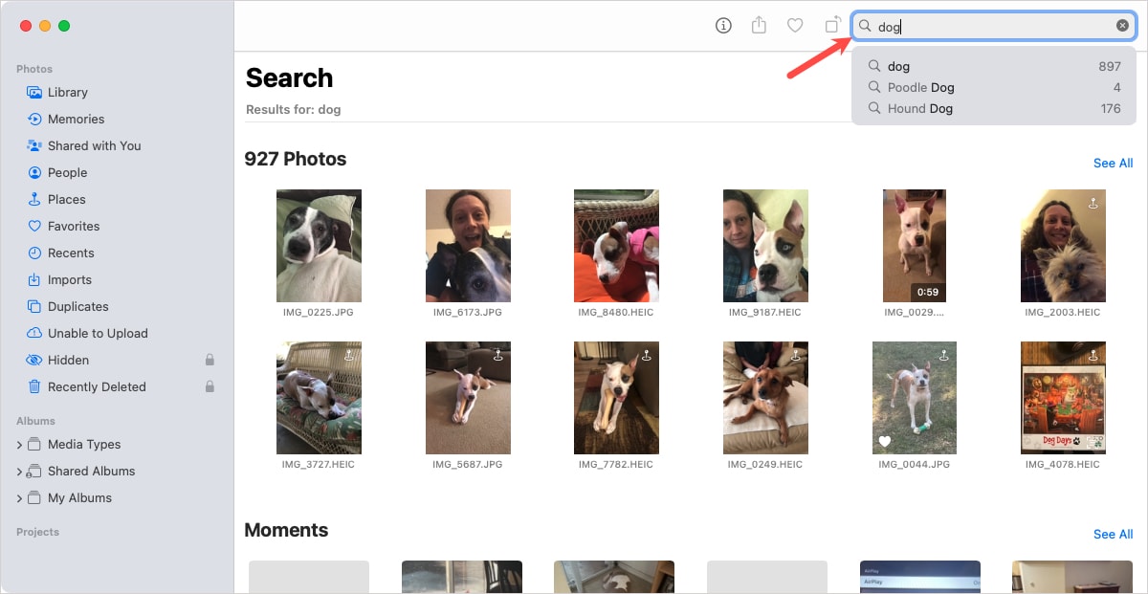Select the Poodle Dog search suggestion

click(921, 87)
